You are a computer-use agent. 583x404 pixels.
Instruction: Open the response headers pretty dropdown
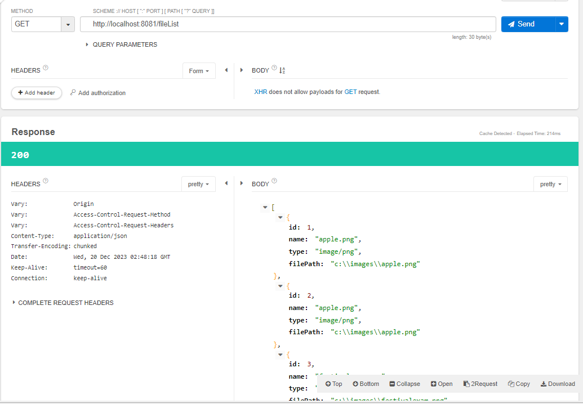pos(198,184)
